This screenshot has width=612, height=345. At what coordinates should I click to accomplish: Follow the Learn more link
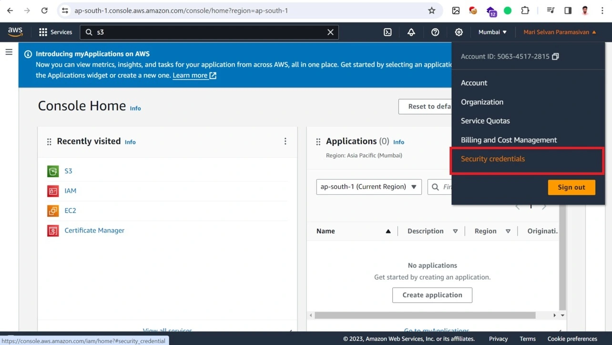pyautogui.click(x=194, y=75)
